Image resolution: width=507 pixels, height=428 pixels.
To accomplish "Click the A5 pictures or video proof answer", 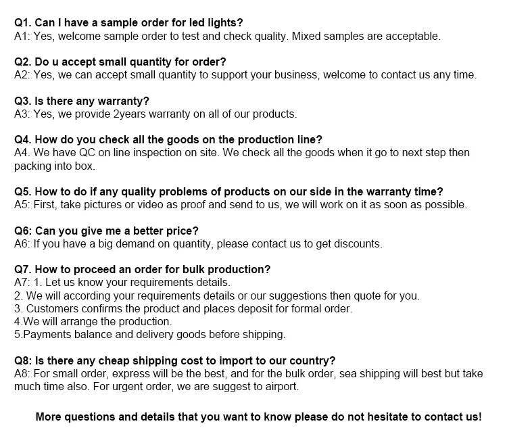I will tap(240, 205).
